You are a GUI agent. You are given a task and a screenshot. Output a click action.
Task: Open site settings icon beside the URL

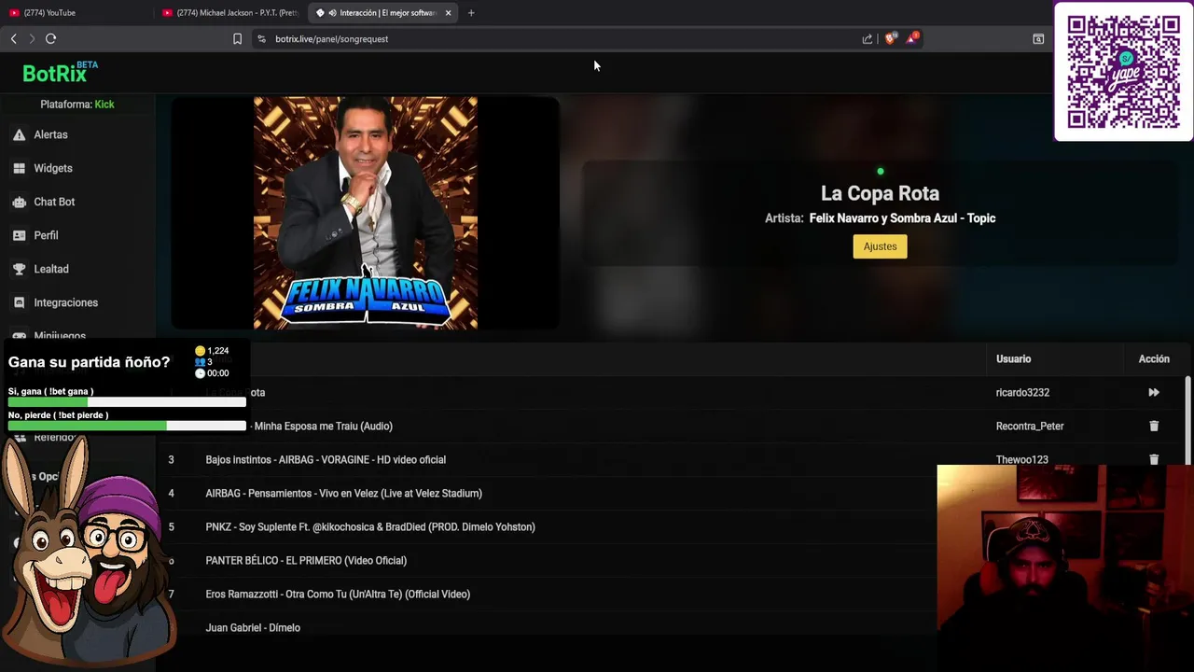tap(261, 39)
